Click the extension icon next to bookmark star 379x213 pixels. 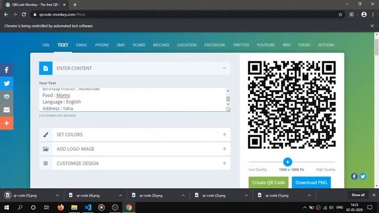pos(351,14)
